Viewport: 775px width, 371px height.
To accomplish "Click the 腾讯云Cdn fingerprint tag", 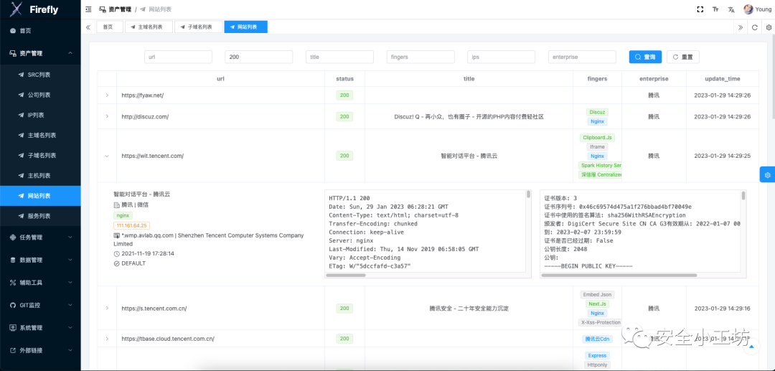I will [x=597, y=339].
